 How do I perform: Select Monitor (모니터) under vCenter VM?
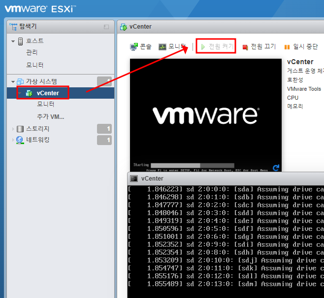(46, 104)
